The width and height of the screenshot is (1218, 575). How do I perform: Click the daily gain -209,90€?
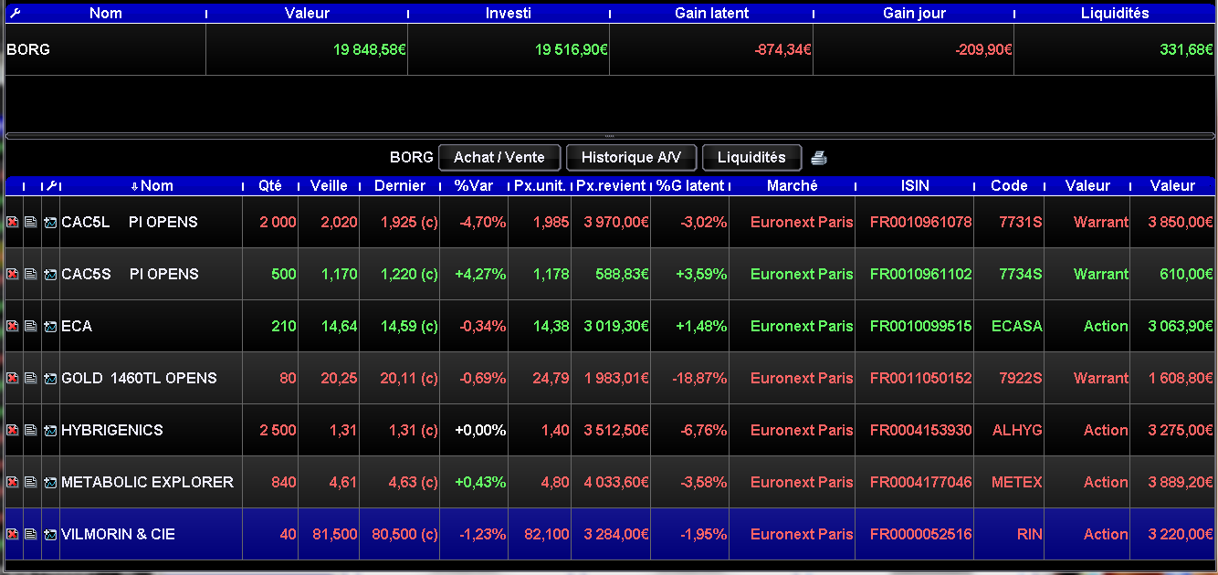pyautogui.click(x=983, y=49)
